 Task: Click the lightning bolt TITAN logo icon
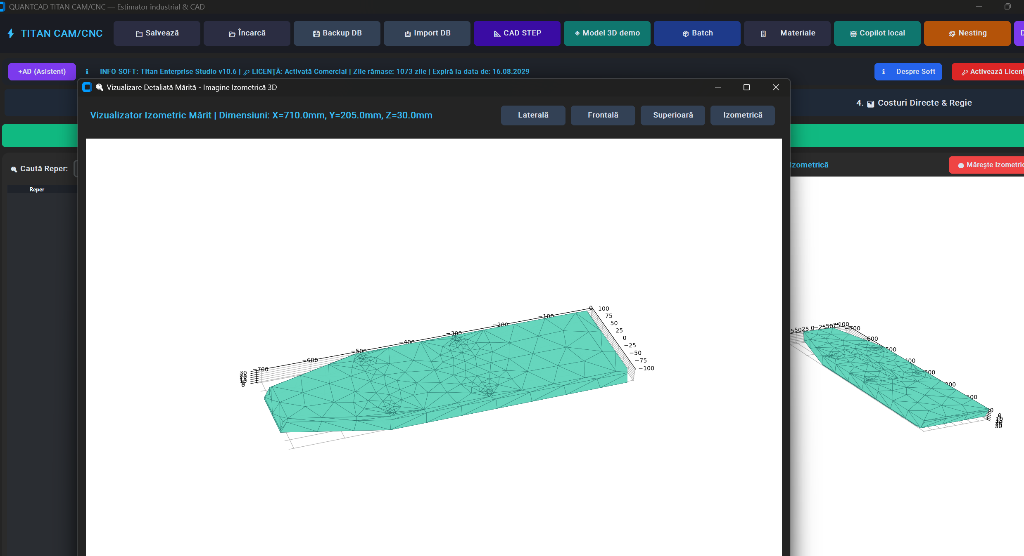tap(11, 33)
